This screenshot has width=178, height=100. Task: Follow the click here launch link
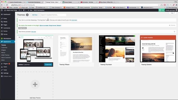74,20
